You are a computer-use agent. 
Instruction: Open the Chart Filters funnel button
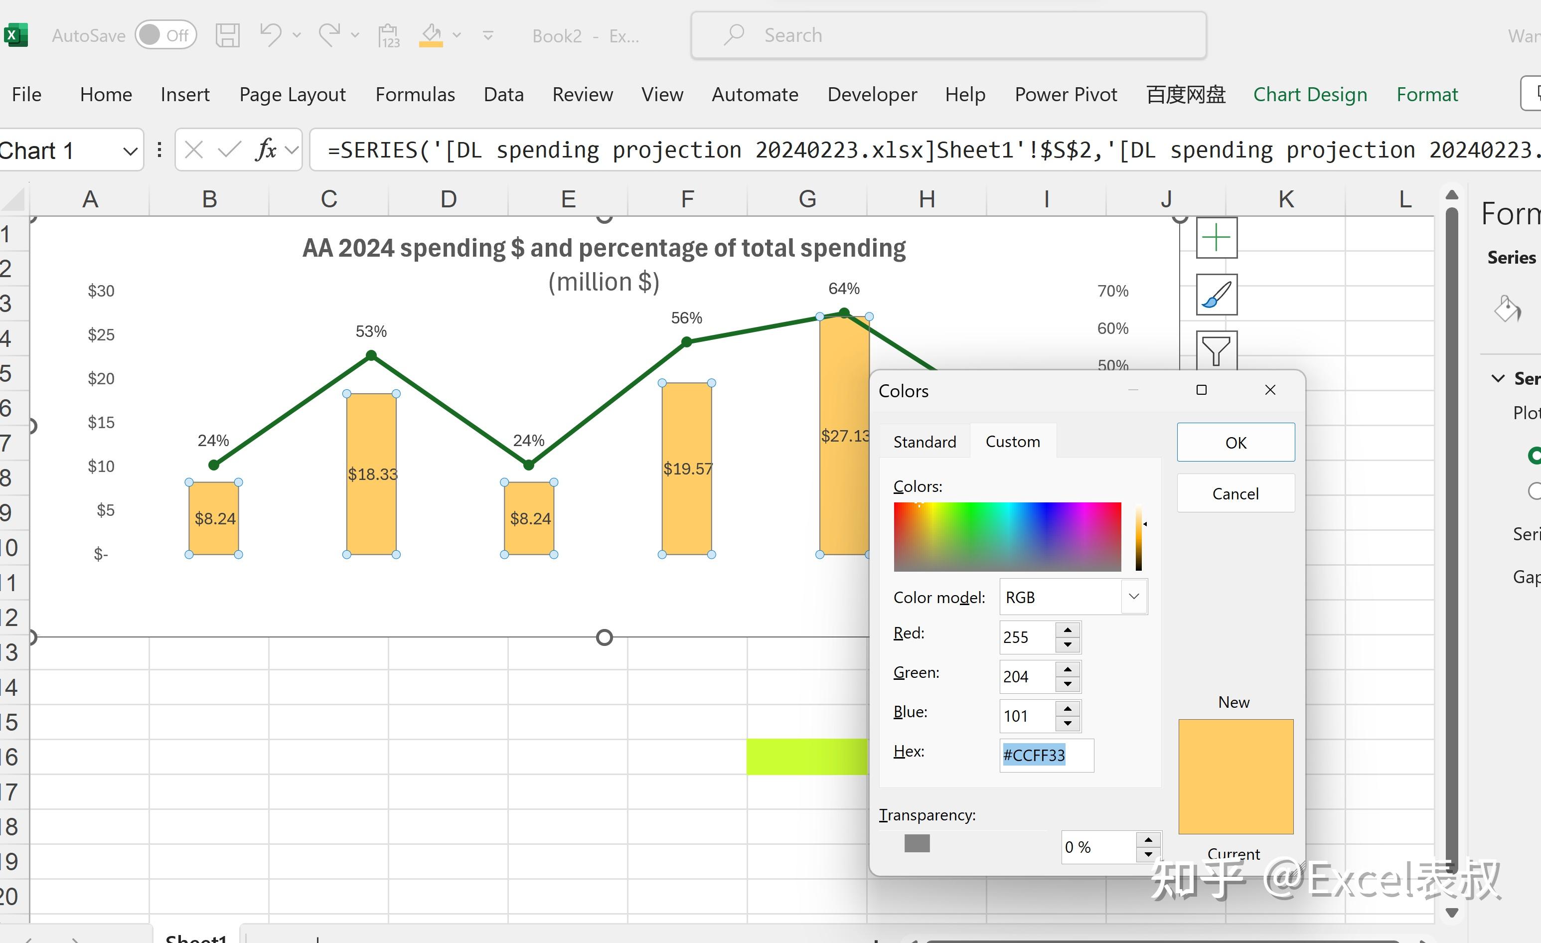[x=1217, y=349]
